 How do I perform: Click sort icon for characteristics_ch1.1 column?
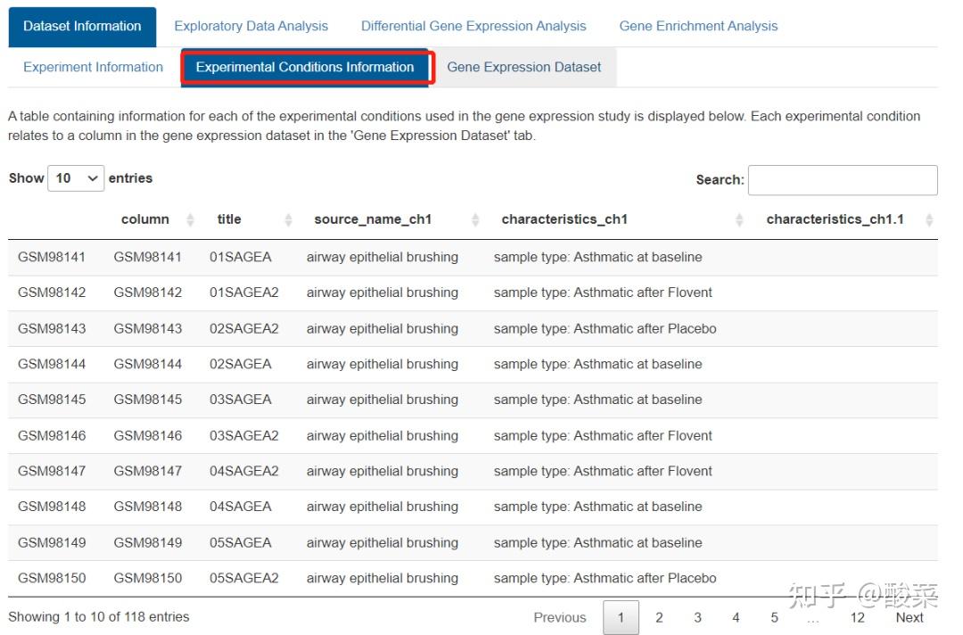point(929,219)
